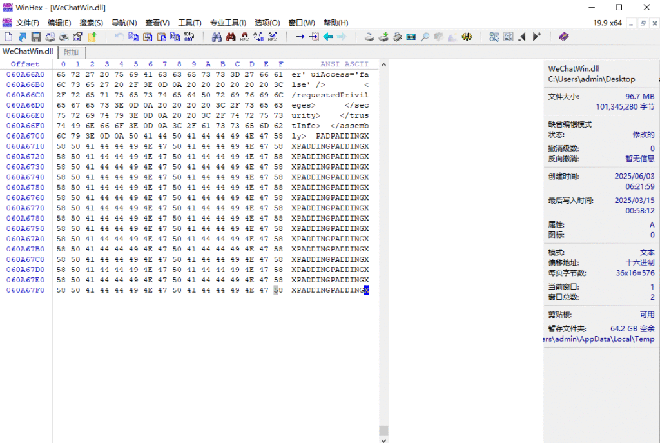The width and height of the screenshot is (660, 443).
Task: Open the 专业工具(I) menu
Action: (228, 23)
